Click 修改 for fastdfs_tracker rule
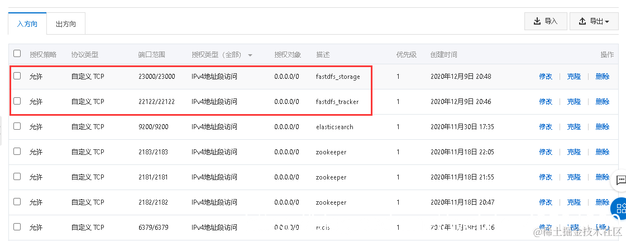The image size is (626, 241). tap(546, 102)
